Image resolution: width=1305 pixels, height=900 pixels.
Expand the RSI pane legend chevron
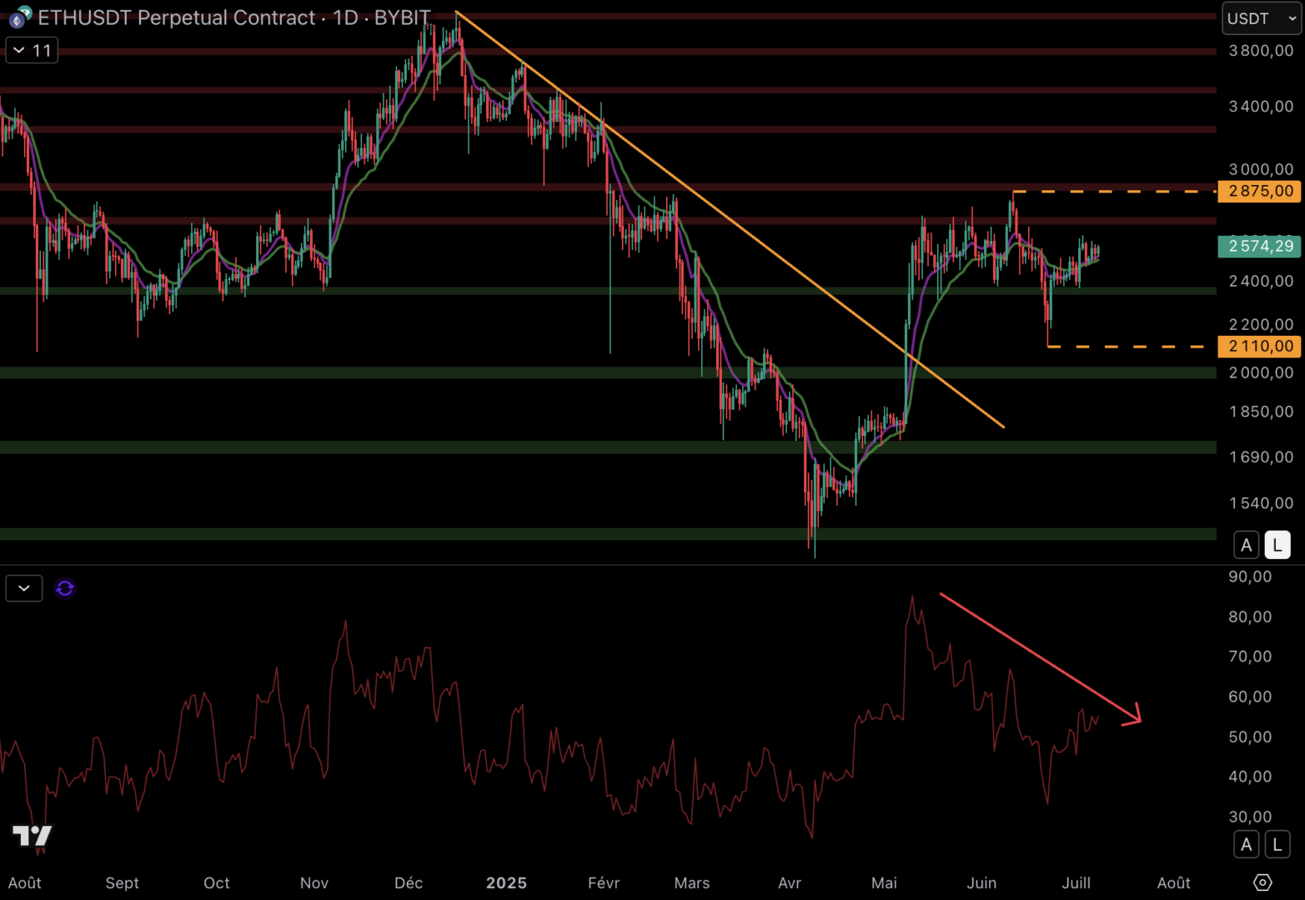[24, 588]
